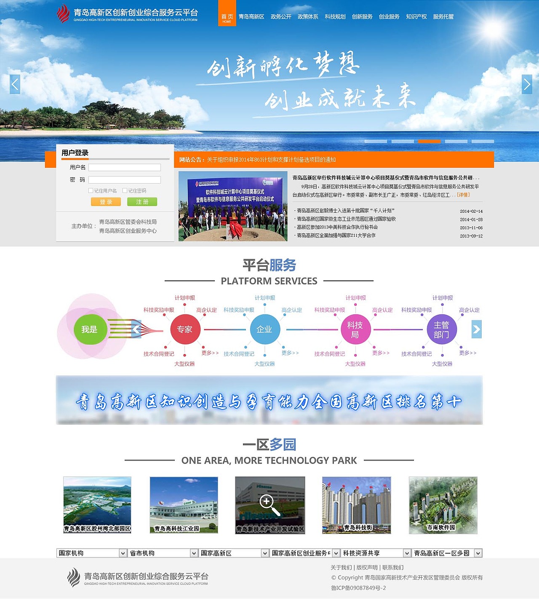
Task: Enable the 记住用户名 checkbox
Action: tap(91, 190)
